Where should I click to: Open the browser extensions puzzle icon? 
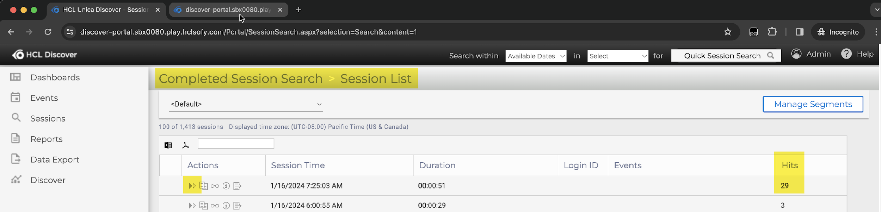pyautogui.click(x=772, y=32)
